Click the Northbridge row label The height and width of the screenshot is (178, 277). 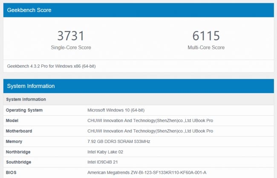[18, 152]
